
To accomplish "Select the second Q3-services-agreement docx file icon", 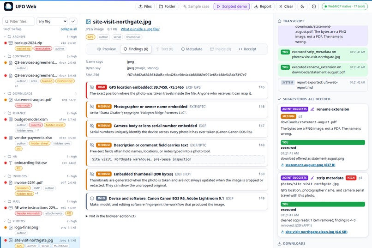I will coord(11,75).
